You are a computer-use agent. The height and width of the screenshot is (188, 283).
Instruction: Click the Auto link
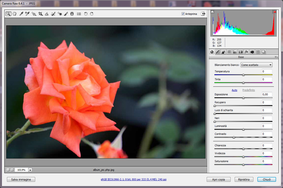234,90
